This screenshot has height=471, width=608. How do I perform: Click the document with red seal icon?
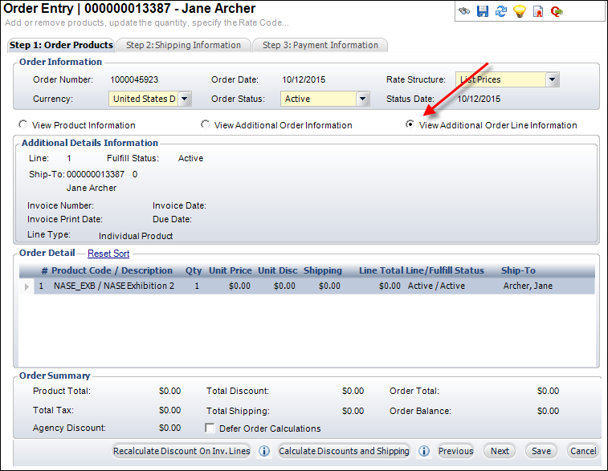538,11
